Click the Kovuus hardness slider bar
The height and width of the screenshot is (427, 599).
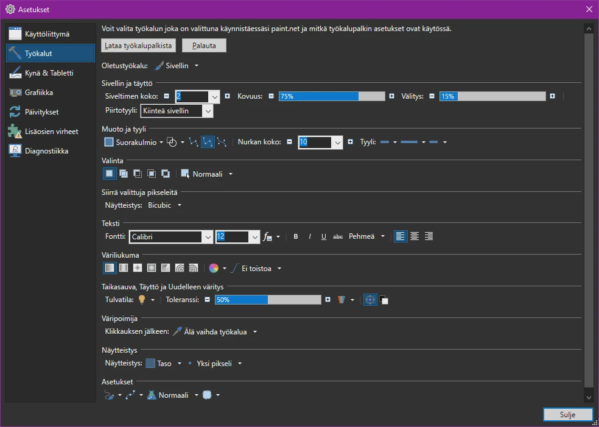[x=332, y=96]
